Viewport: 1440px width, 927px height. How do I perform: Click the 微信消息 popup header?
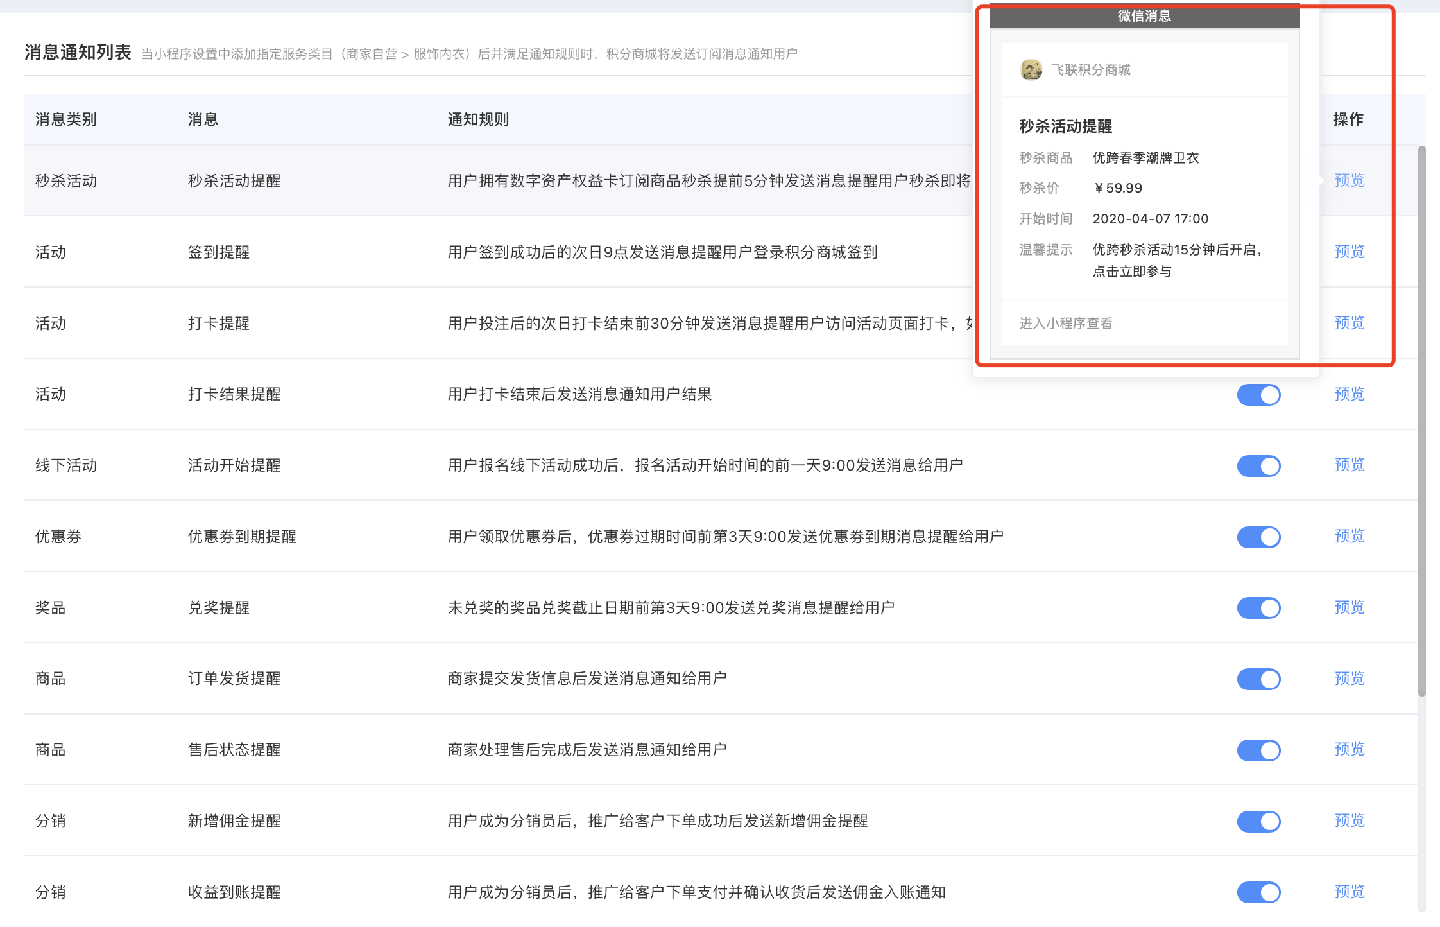(1144, 16)
